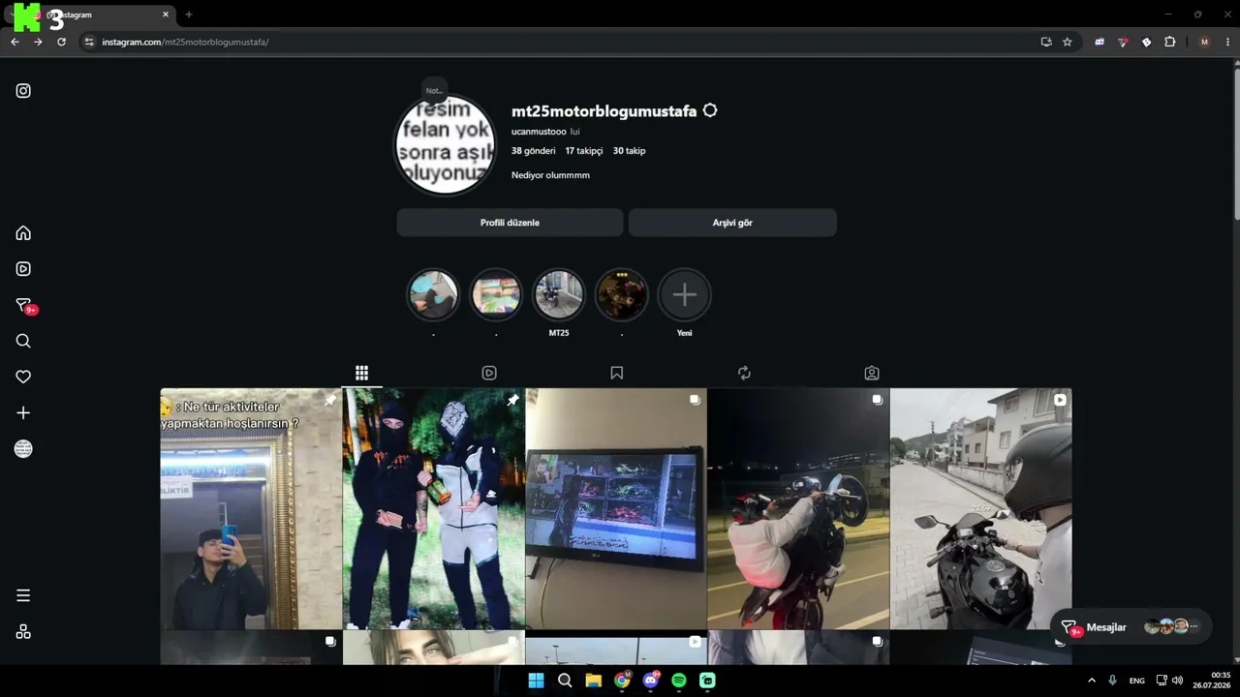This screenshot has height=697, width=1240.
Task: Open Windows Start menu
Action: pos(536,681)
